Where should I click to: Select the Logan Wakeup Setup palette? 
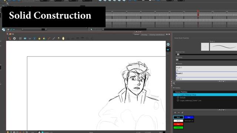point(205,95)
